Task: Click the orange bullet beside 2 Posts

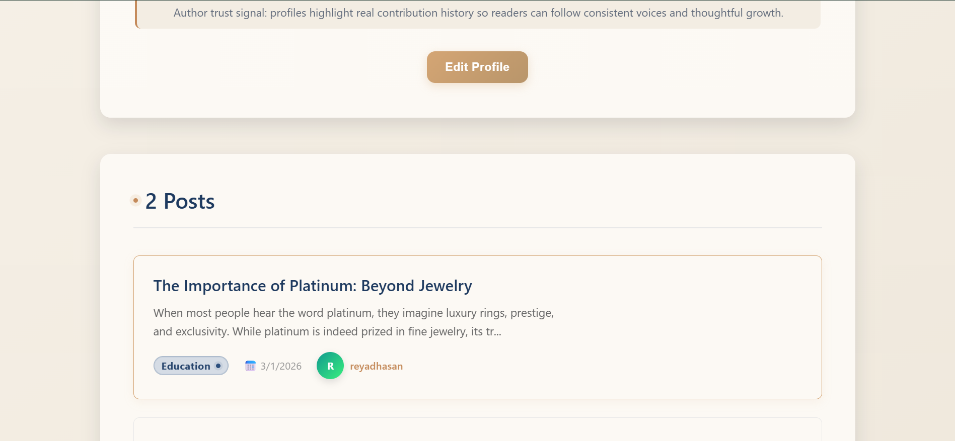Action: point(135,201)
